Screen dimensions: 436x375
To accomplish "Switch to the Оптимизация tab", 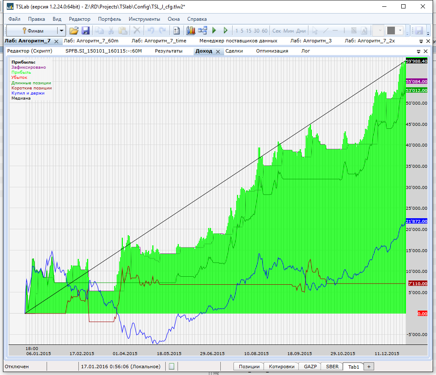I will [272, 51].
